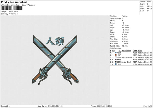This screenshot has width=153, height=108.
Task: Click code "1257" in the stop sequence
Action: [x=135, y=55]
